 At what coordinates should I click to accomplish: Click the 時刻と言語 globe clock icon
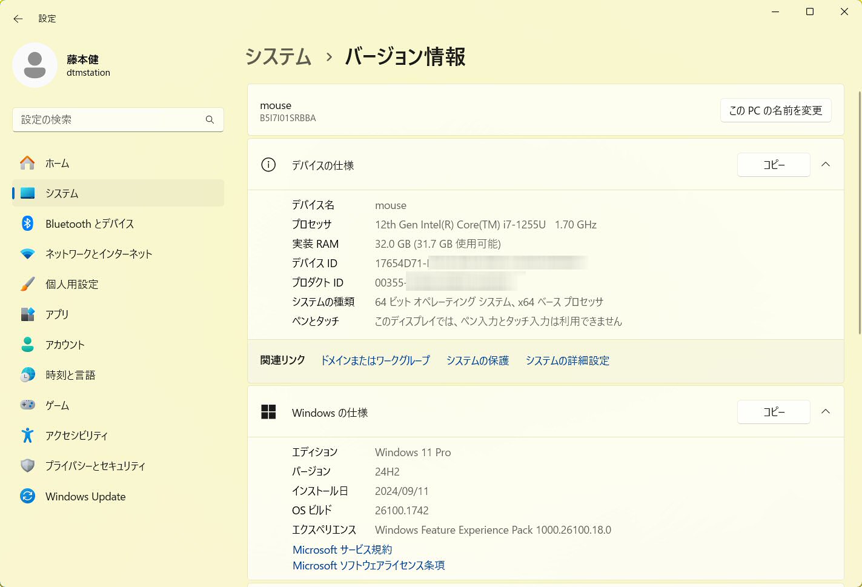click(27, 375)
